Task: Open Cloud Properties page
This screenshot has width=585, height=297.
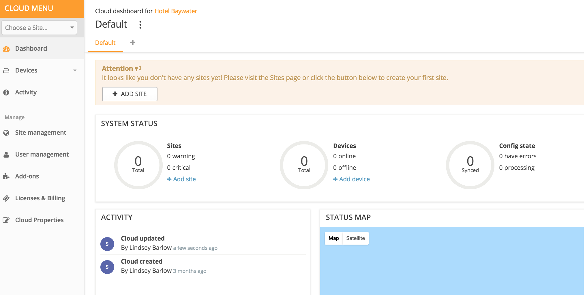Action: point(42,220)
